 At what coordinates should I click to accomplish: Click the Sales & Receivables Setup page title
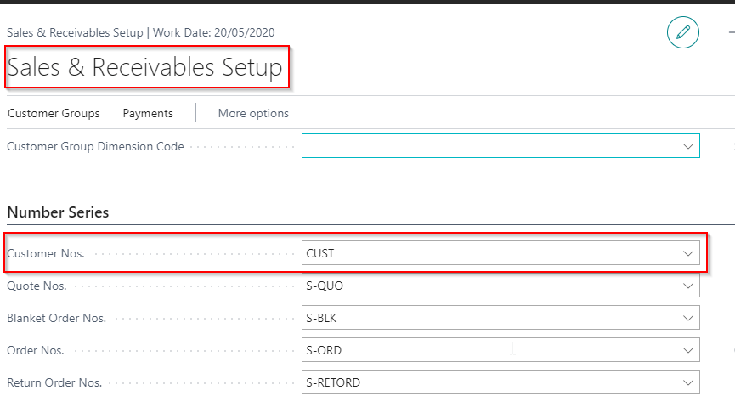pos(144,68)
